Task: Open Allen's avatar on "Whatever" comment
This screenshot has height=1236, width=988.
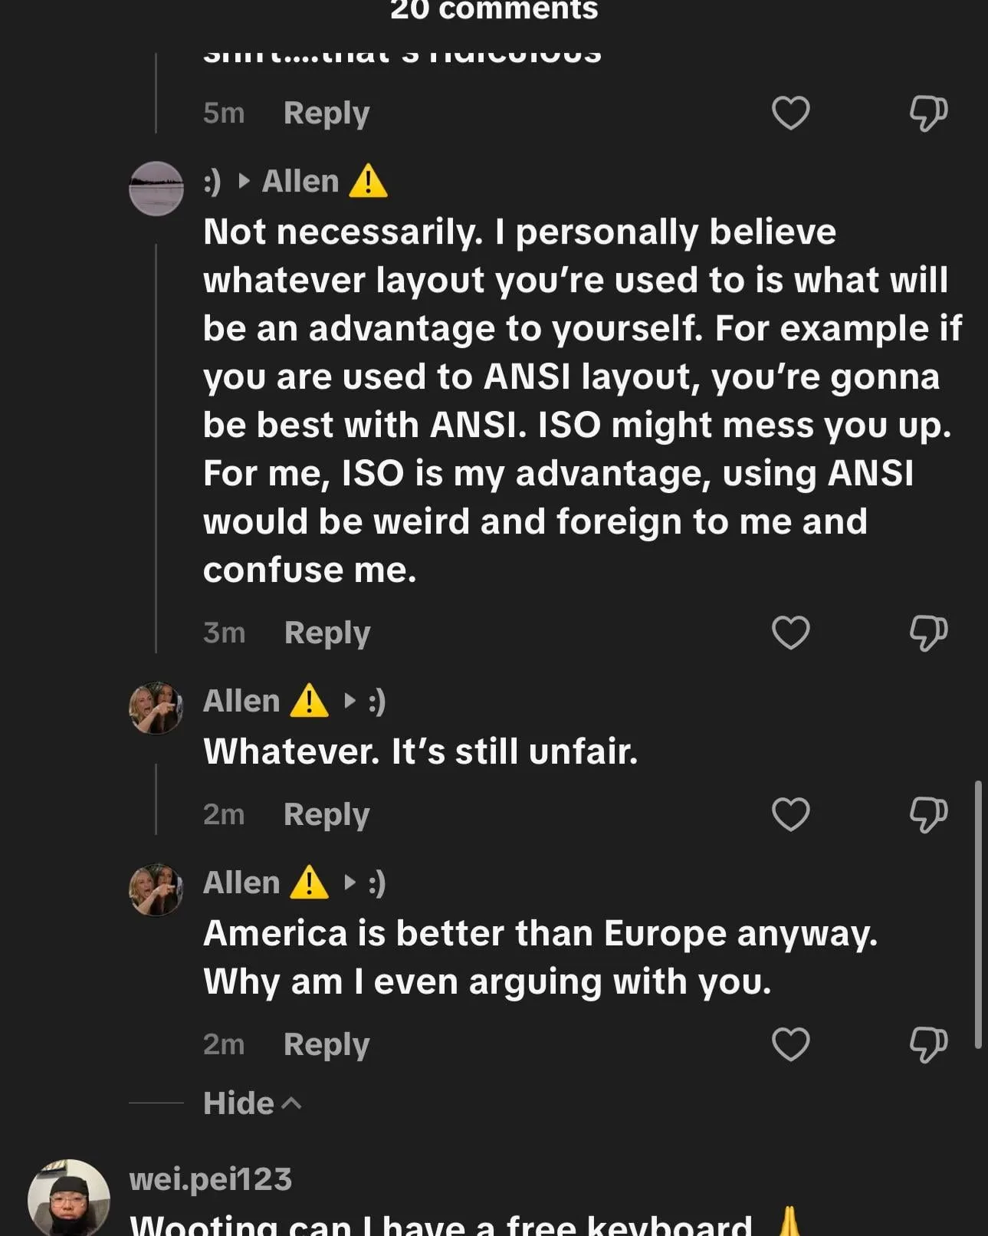Action: 156,708
